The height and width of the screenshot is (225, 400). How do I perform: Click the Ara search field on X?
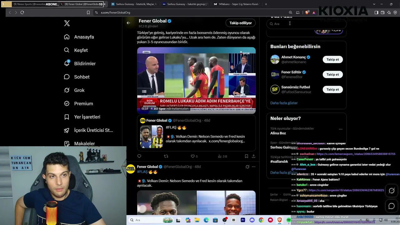click(306, 24)
